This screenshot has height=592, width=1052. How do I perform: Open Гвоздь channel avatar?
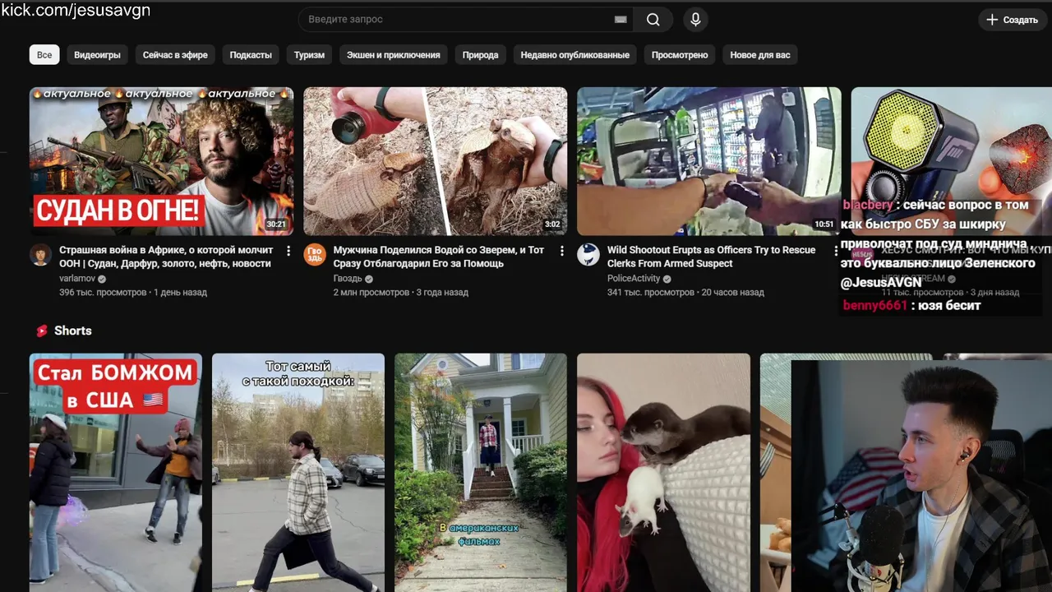(x=315, y=255)
